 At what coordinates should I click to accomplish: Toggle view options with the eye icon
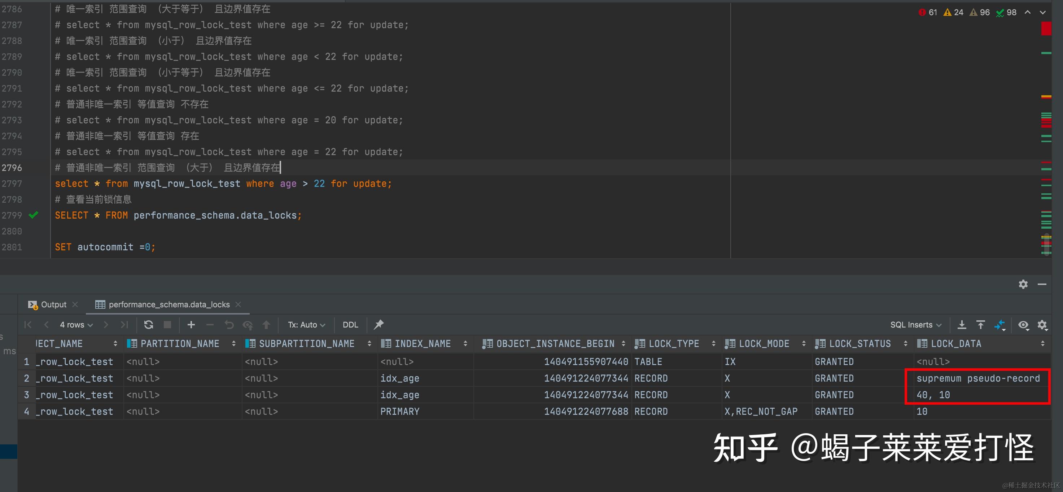(1023, 325)
